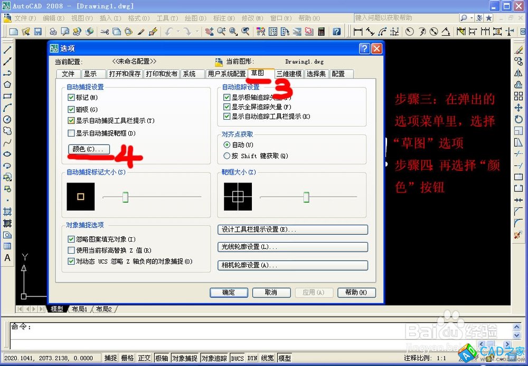Open the help search dropdown arrow
Image resolution: width=528 pixels, height=366 pixels.
click(x=472, y=18)
